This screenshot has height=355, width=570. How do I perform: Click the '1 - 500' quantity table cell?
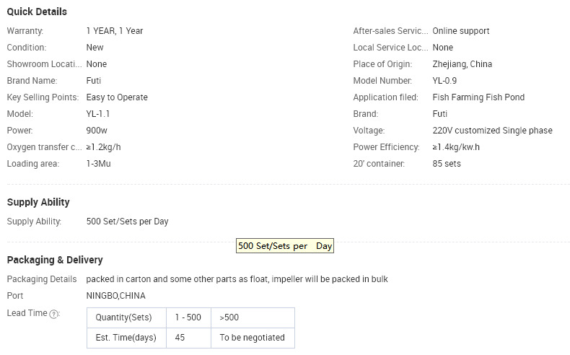(x=188, y=317)
